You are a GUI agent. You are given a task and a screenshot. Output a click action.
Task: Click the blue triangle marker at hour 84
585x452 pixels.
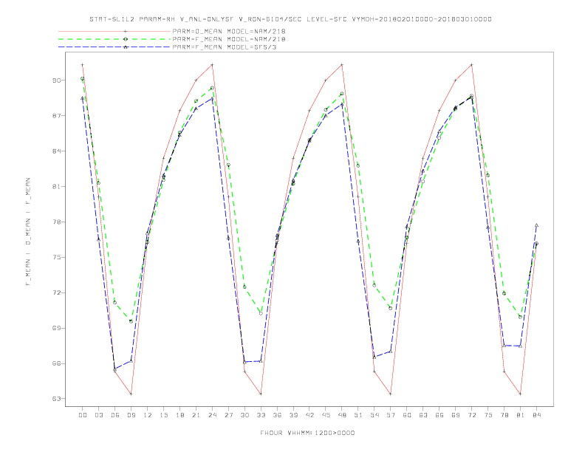click(536, 225)
